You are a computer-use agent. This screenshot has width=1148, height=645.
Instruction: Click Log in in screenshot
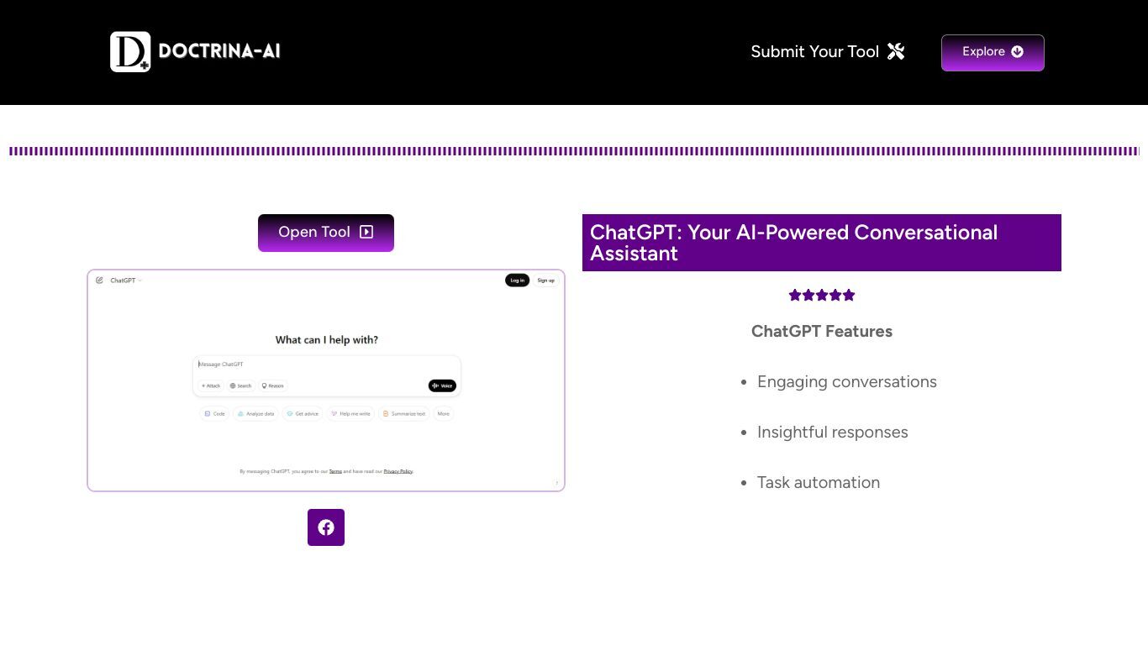[x=517, y=281]
